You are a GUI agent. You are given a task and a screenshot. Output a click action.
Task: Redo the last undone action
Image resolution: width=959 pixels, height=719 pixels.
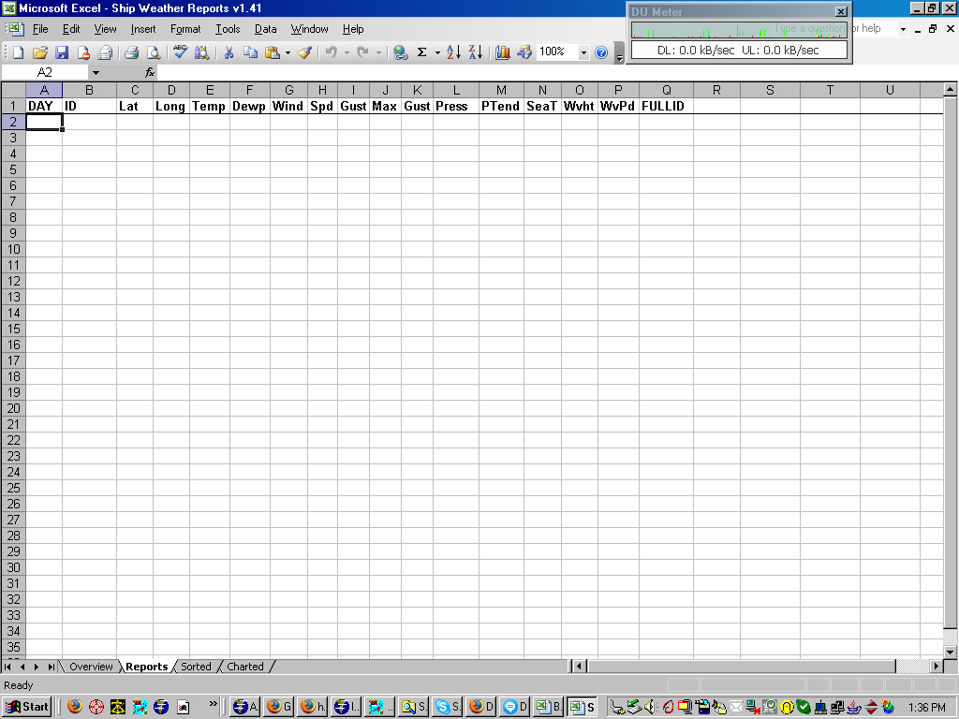[363, 52]
